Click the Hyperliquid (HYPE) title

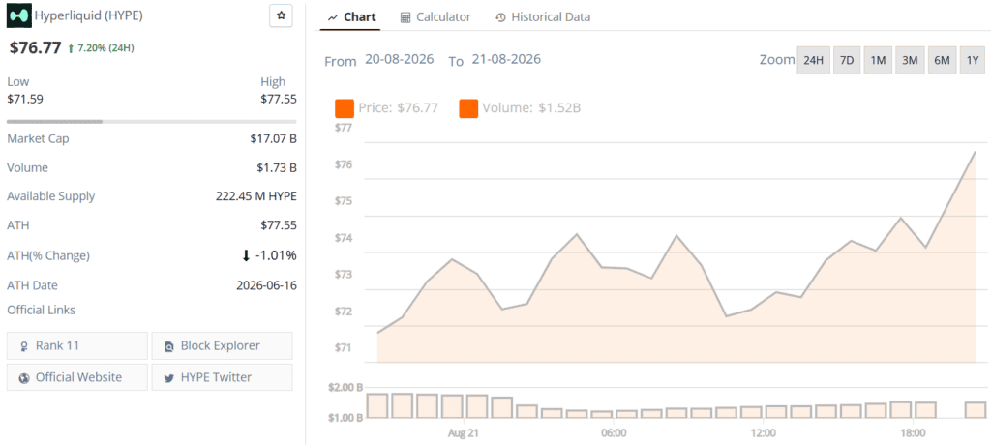pos(88,16)
